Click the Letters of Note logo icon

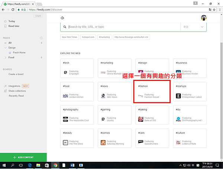[178, 143]
